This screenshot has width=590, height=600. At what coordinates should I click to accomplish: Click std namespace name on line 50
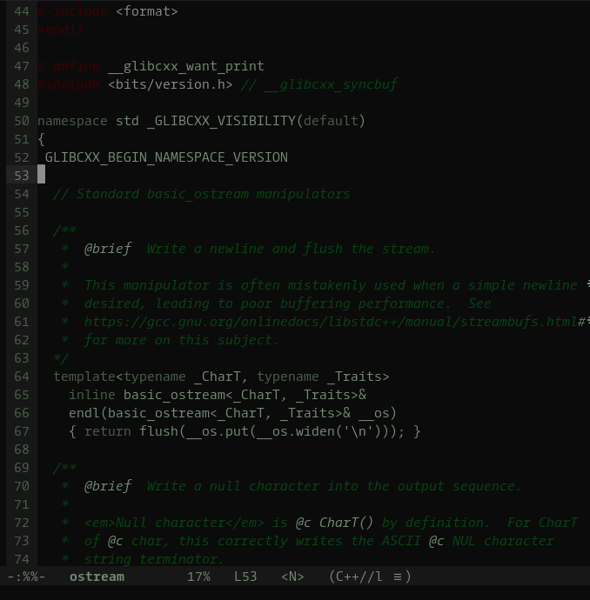click(x=127, y=121)
